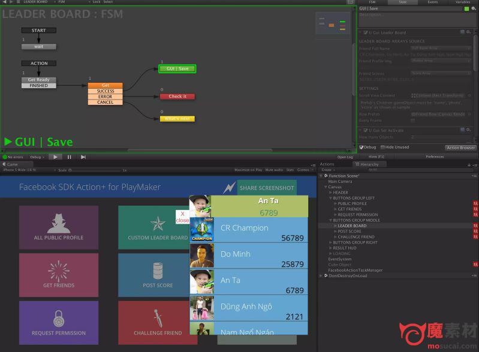Viewport: 479px width, 352px height.
Task: Close the leaderboard with X close button
Action: (x=182, y=217)
